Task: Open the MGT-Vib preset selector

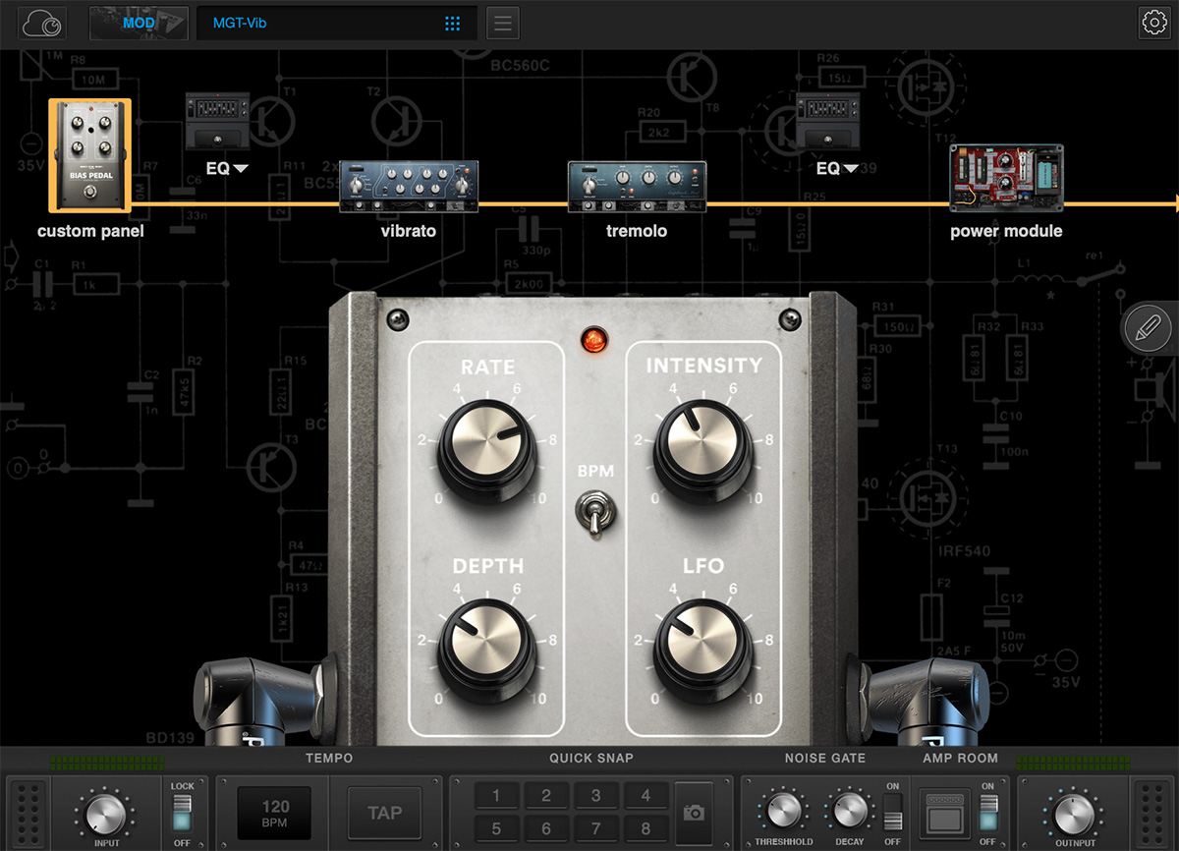Action: [x=337, y=23]
